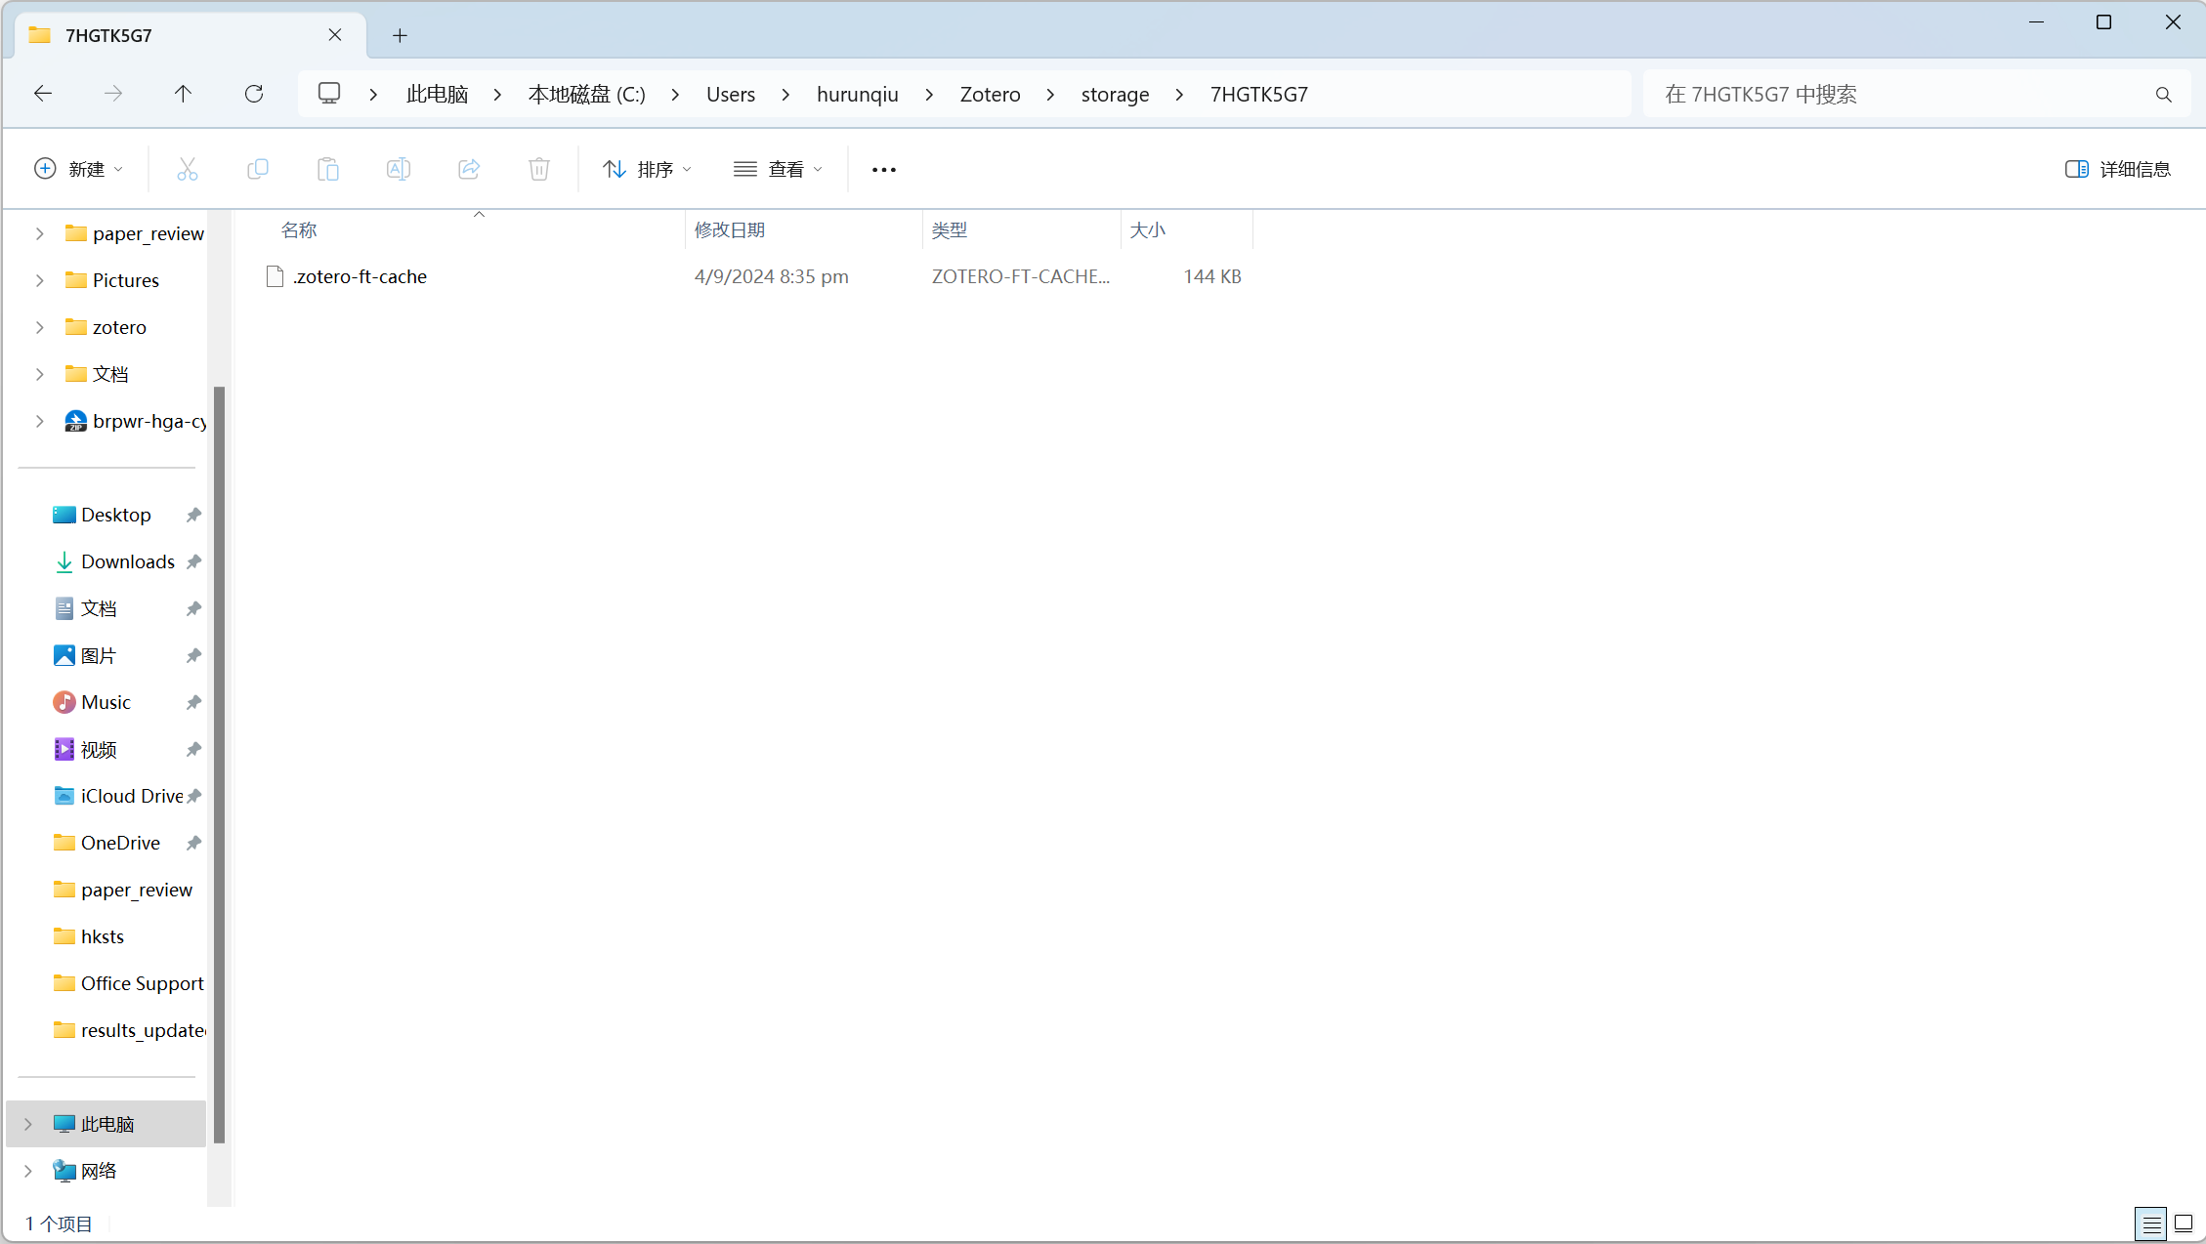Image resolution: width=2206 pixels, height=1244 pixels.
Task: Navigate to storage in breadcrumb path
Action: pyautogui.click(x=1115, y=95)
